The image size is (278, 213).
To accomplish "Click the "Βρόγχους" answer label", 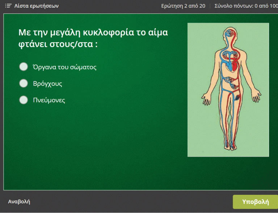I will click(47, 84).
